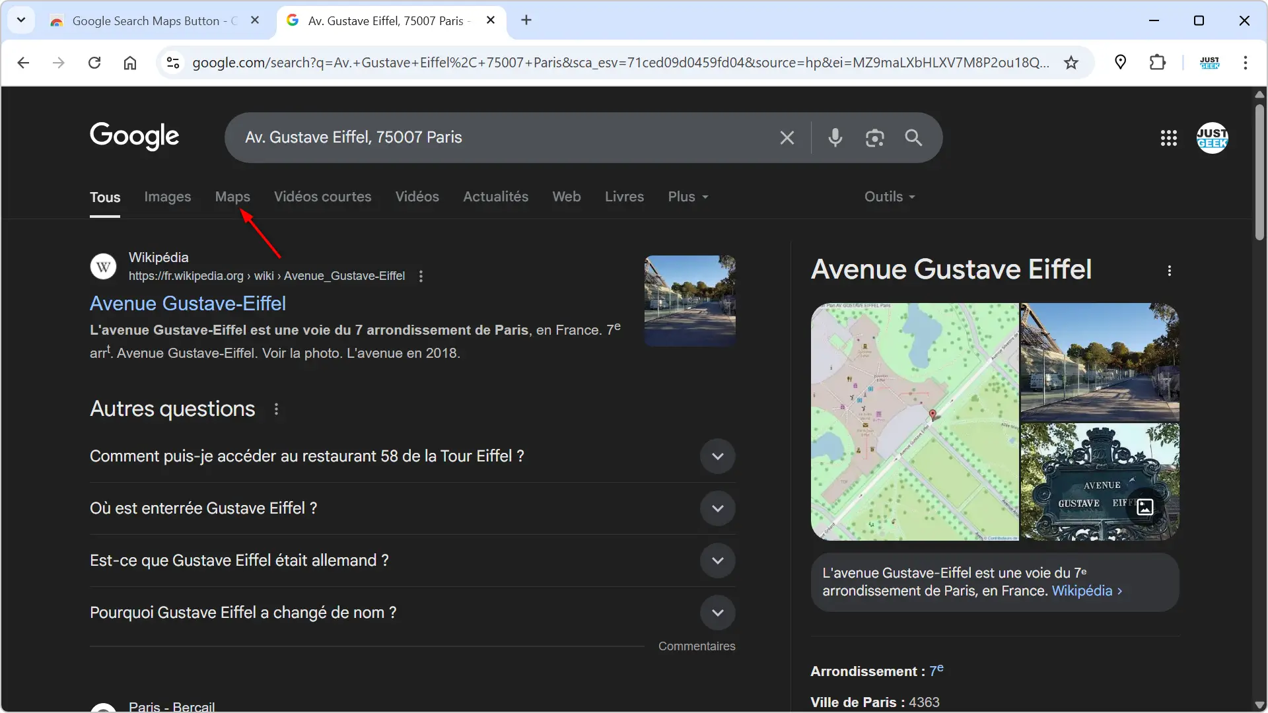Open knowledge panel more options menu
This screenshot has width=1268, height=713.
[1170, 271]
